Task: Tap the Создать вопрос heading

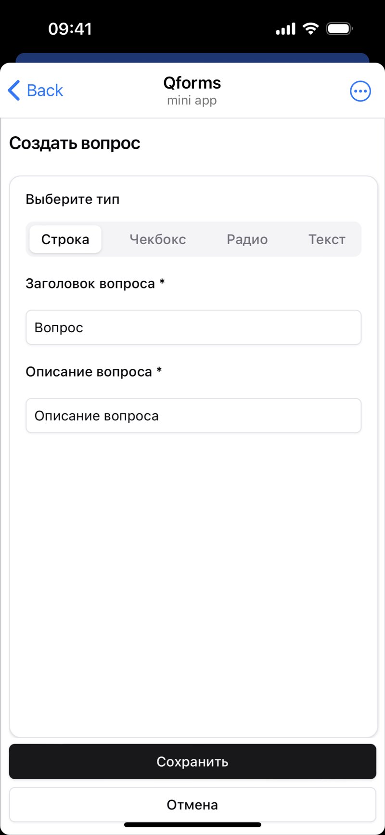Action: click(x=75, y=144)
